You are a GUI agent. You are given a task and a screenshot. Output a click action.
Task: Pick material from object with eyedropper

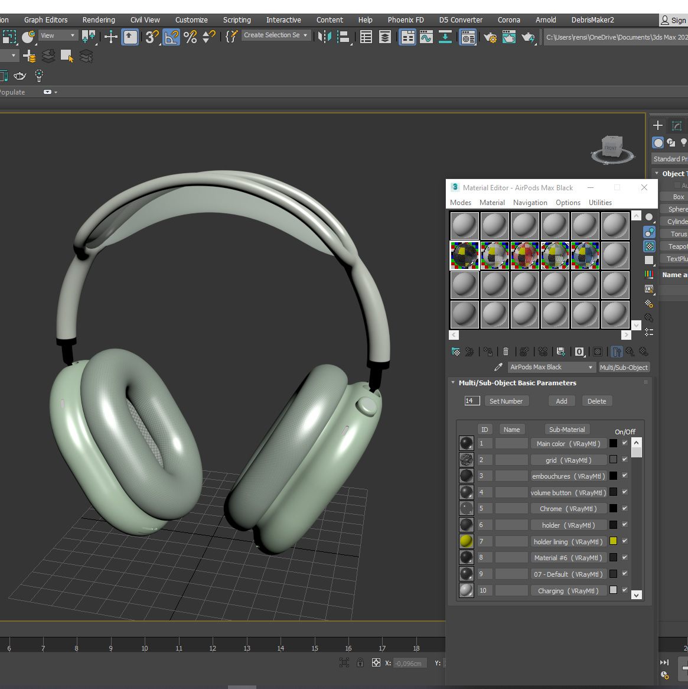(498, 367)
